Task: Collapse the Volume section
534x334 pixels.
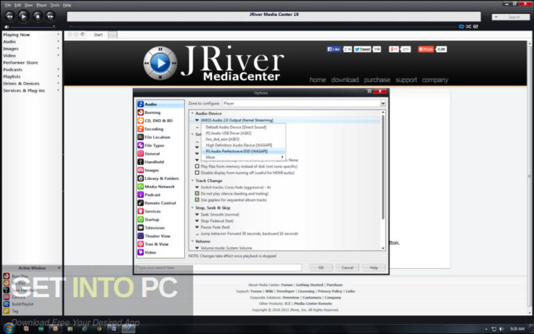Action: click(193, 241)
